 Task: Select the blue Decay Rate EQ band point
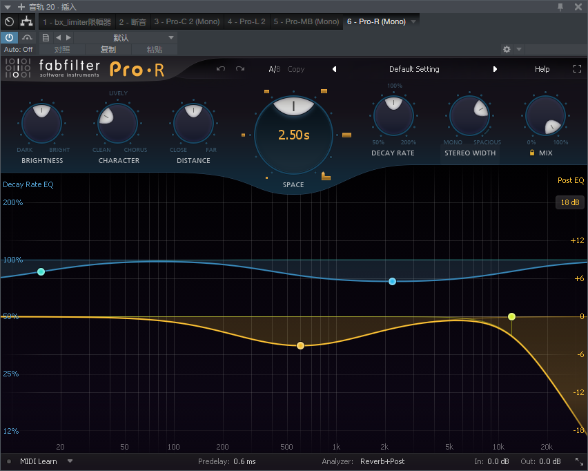[392, 282]
